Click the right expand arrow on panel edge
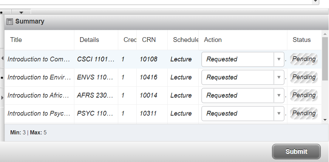This screenshot has height=162, width=329. tap(2, 98)
